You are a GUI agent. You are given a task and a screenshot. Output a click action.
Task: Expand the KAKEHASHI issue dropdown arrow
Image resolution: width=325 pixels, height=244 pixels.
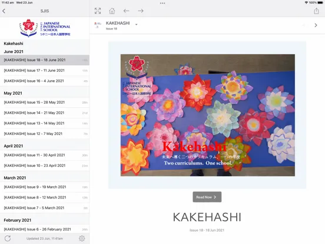click(x=136, y=25)
